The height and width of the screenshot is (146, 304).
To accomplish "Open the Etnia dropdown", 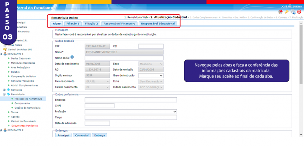I will [151, 81].
